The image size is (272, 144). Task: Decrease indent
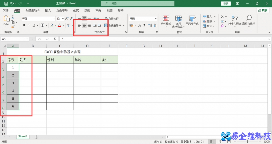click(x=95, y=25)
